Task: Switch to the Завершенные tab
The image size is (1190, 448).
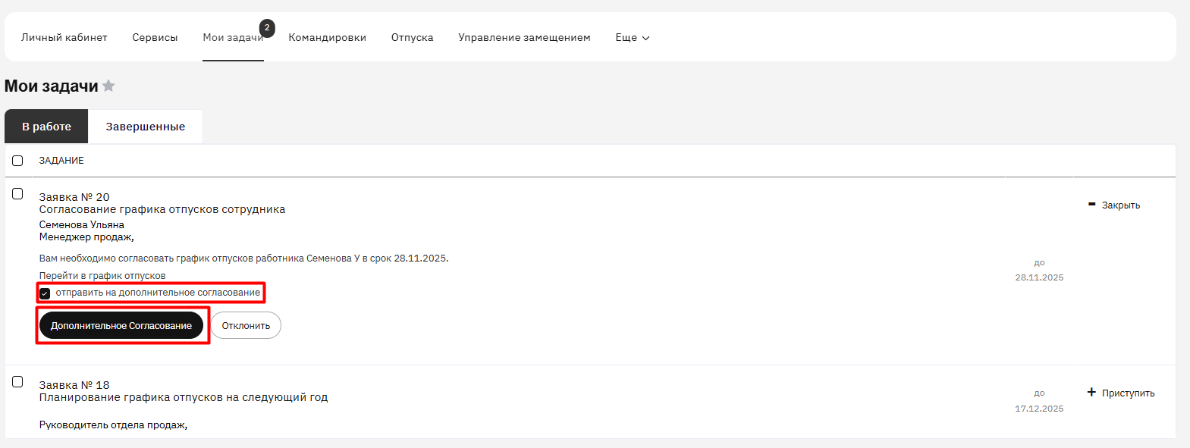Action: (x=145, y=127)
